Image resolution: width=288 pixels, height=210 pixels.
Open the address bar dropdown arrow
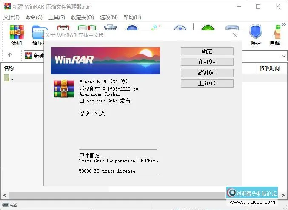pos(284,56)
